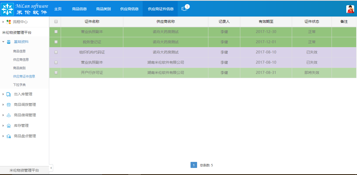Collapse the 基础资料 section
The width and height of the screenshot is (357, 175).
click(3, 41)
